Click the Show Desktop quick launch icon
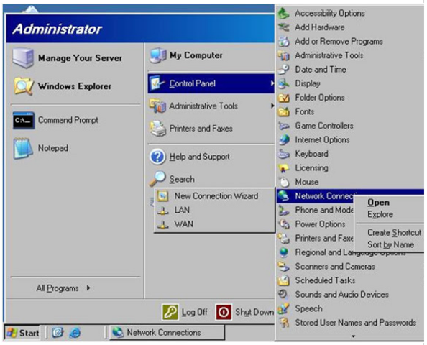The image size is (427, 345). pos(58,333)
